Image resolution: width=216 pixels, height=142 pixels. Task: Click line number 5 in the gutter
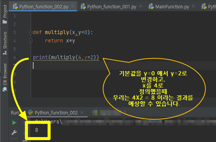click(15, 49)
